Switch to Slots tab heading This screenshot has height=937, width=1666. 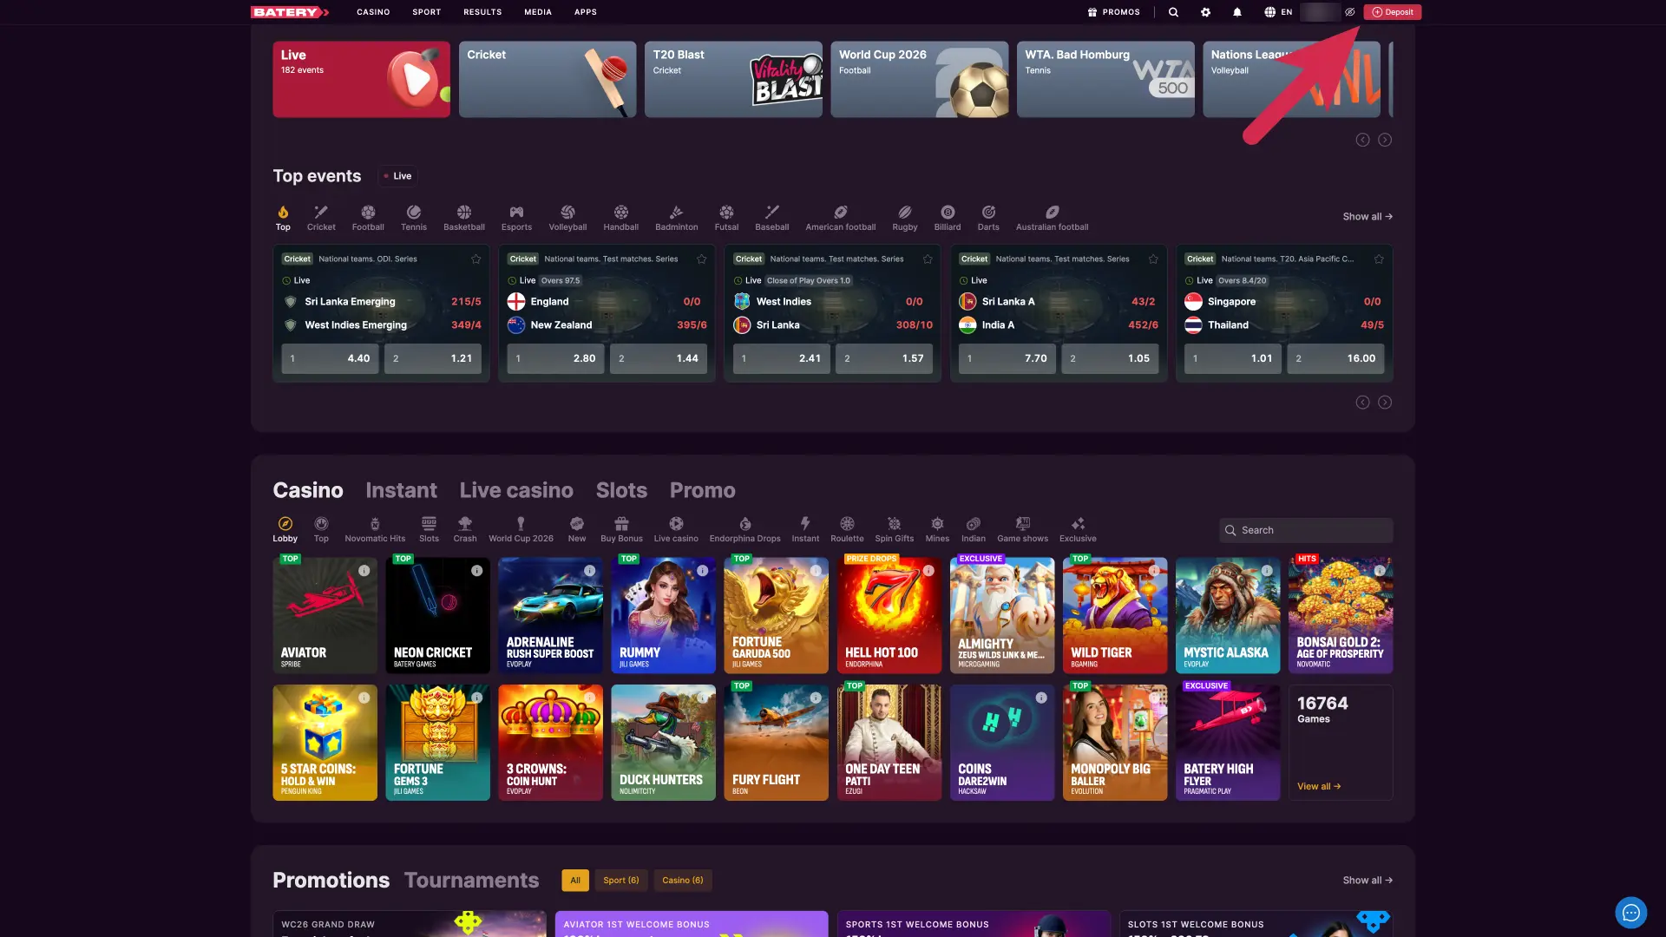pyautogui.click(x=621, y=490)
